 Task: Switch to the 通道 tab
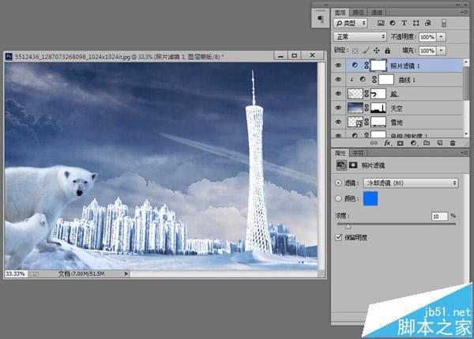coord(377,13)
